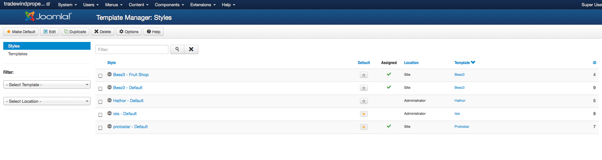Open the Content menu
Screen dimensions: 602x160
(x=138, y=5)
